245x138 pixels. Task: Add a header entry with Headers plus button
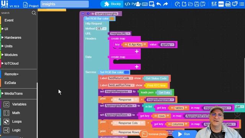137,51
